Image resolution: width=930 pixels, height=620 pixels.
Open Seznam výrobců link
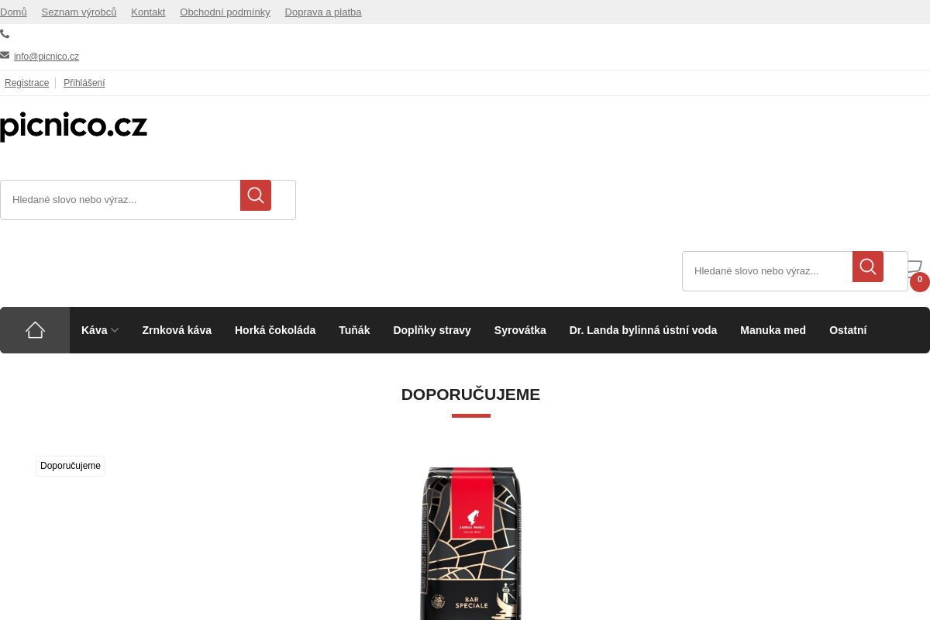(x=79, y=12)
